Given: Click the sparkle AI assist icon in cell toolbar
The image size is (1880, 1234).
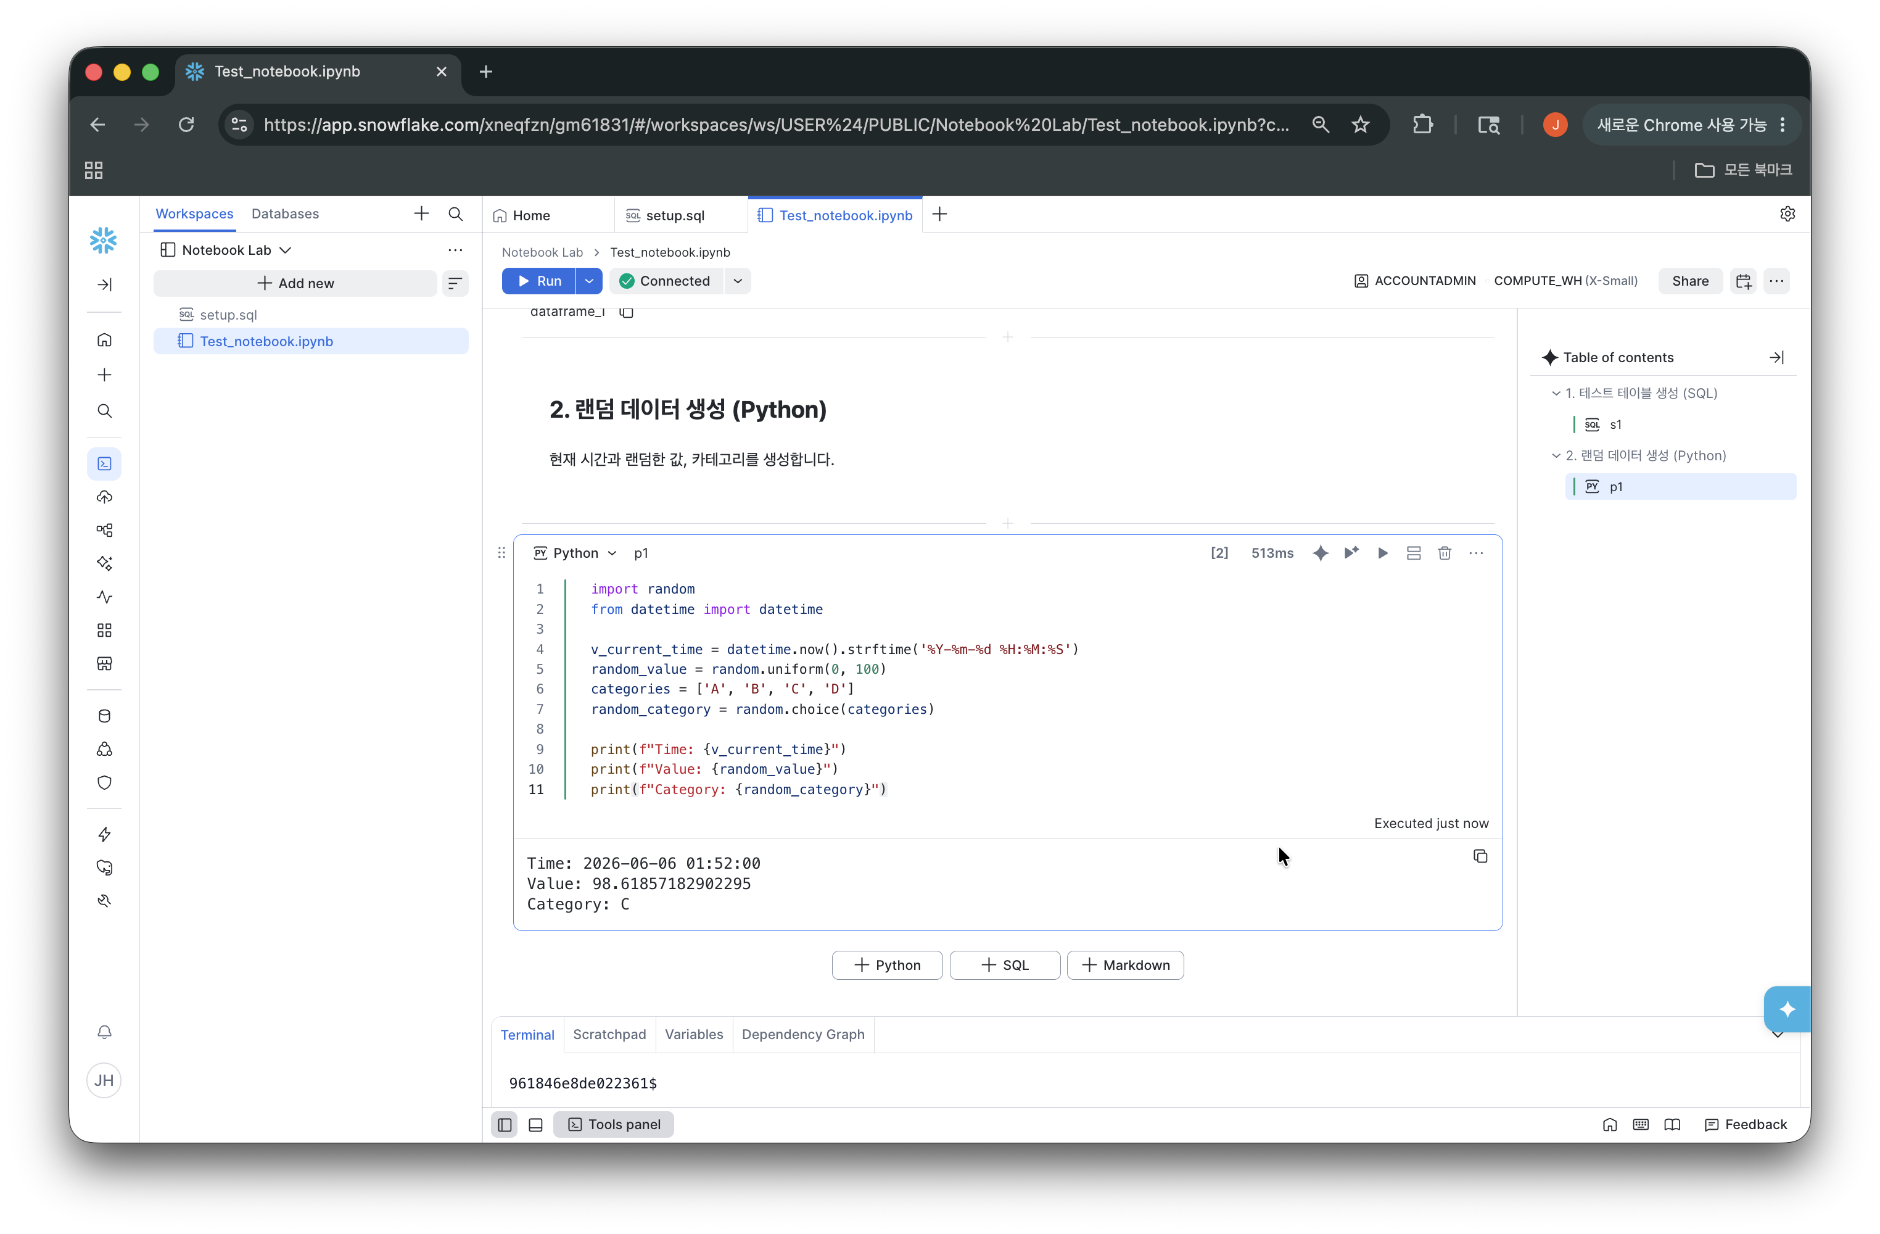Looking at the screenshot, I should point(1320,553).
